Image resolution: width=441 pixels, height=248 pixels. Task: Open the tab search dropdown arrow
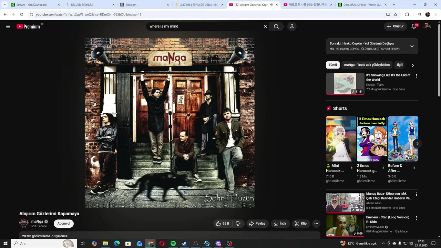[4, 5]
